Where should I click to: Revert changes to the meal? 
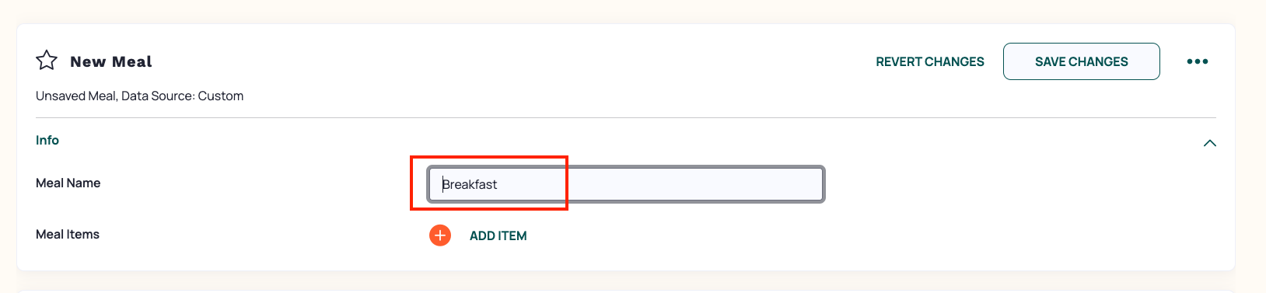click(930, 61)
